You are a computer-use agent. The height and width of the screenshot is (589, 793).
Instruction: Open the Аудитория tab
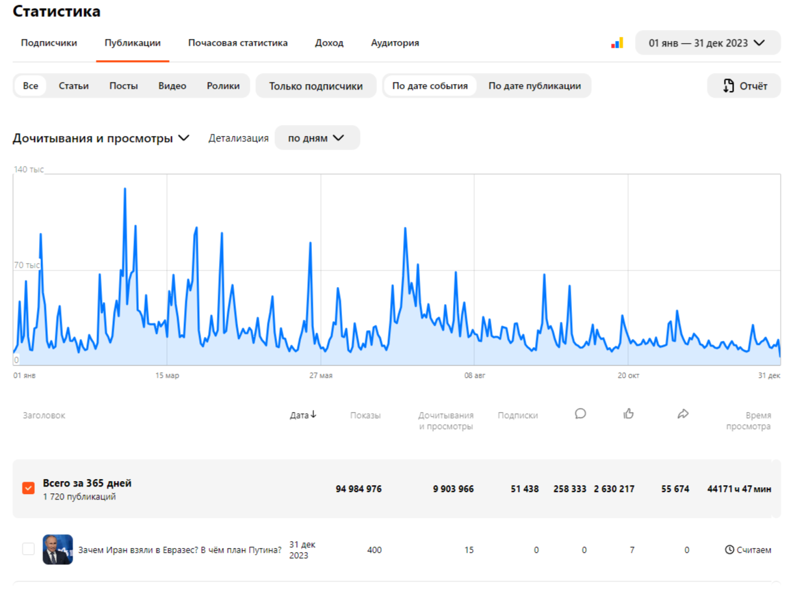pyautogui.click(x=395, y=43)
